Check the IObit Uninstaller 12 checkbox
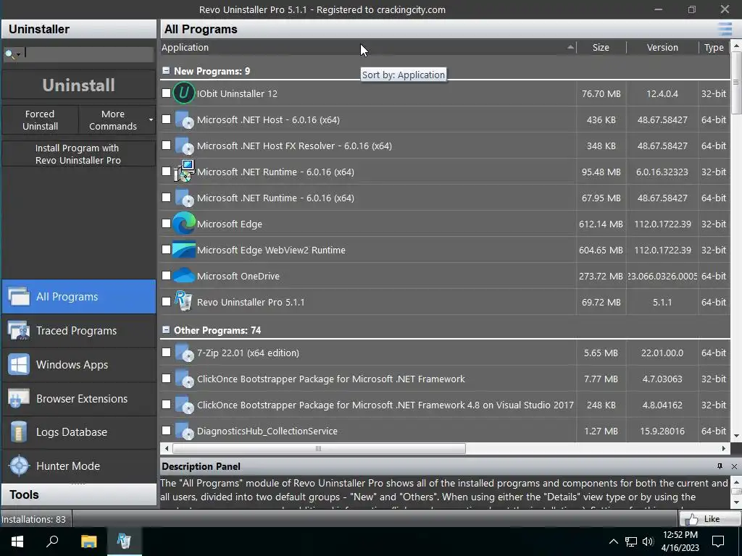The width and height of the screenshot is (742, 556). click(166, 93)
